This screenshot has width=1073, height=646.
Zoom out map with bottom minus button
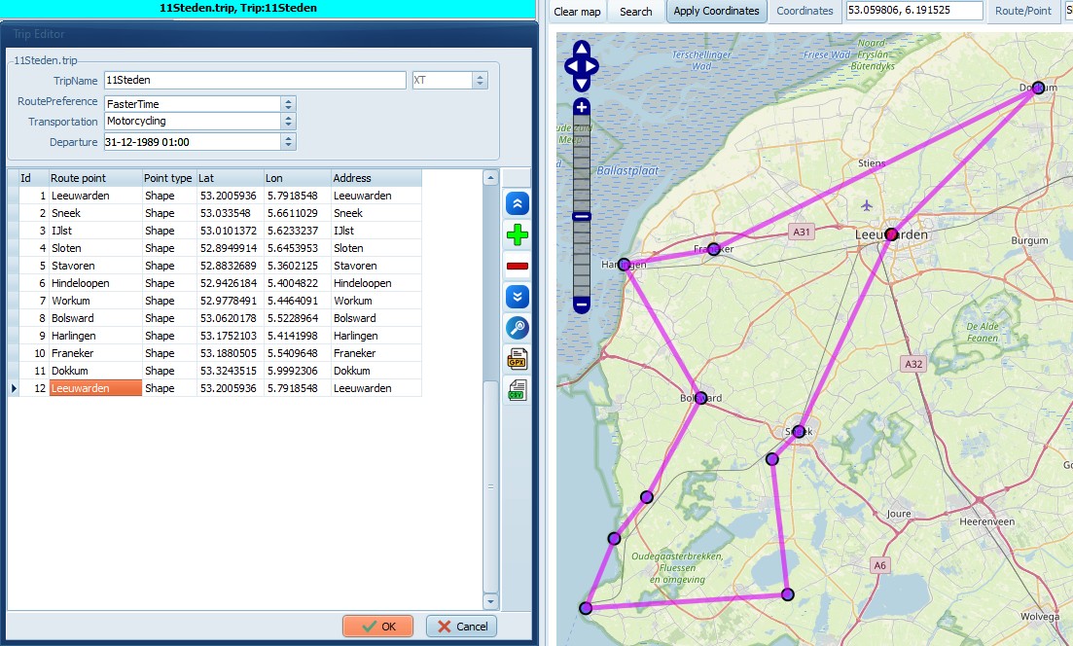click(582, 305)
